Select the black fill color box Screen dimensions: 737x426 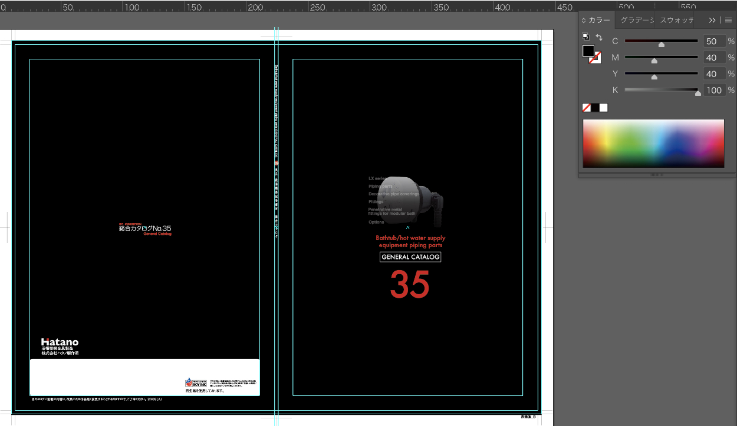588,51
